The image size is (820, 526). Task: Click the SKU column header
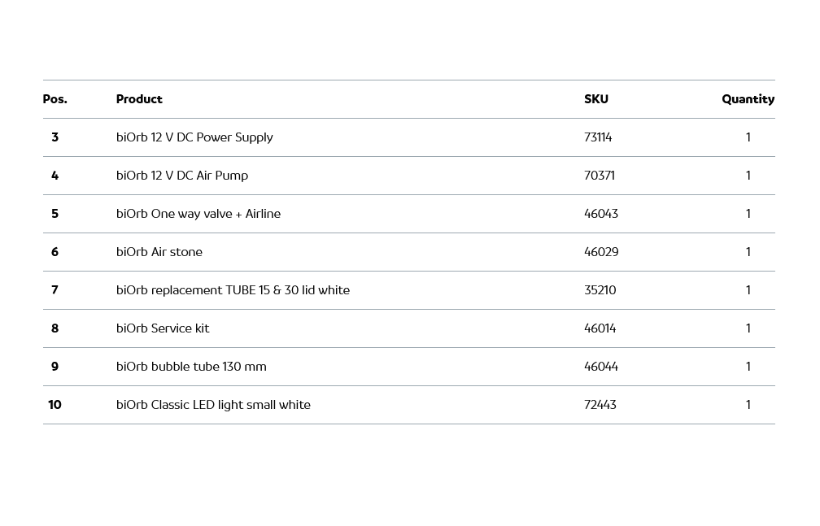pyautogui.click(x=595, y=99)
